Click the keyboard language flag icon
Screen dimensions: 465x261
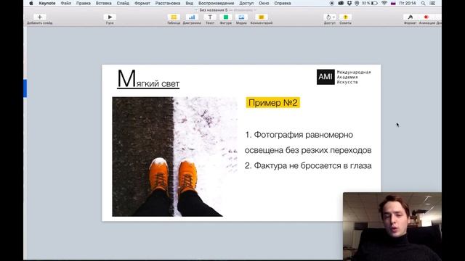[393, 3]
